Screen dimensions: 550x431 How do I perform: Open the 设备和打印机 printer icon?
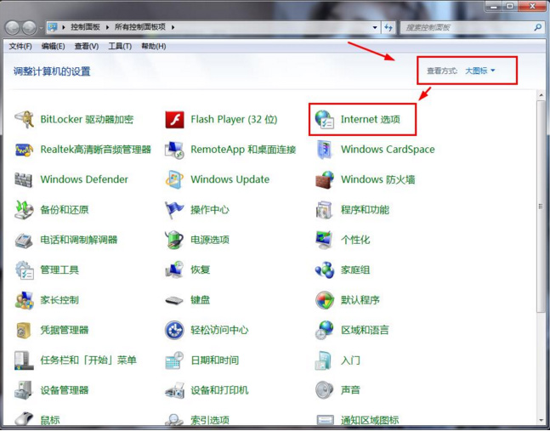[174, 390]
